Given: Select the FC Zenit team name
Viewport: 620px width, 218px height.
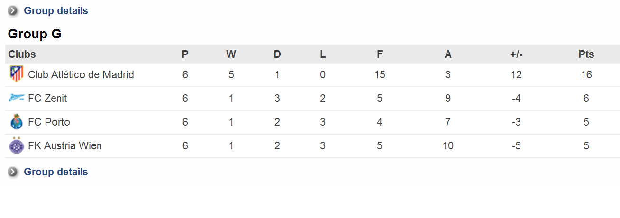Looking at the screenshot, I should [x=47, y=98].
